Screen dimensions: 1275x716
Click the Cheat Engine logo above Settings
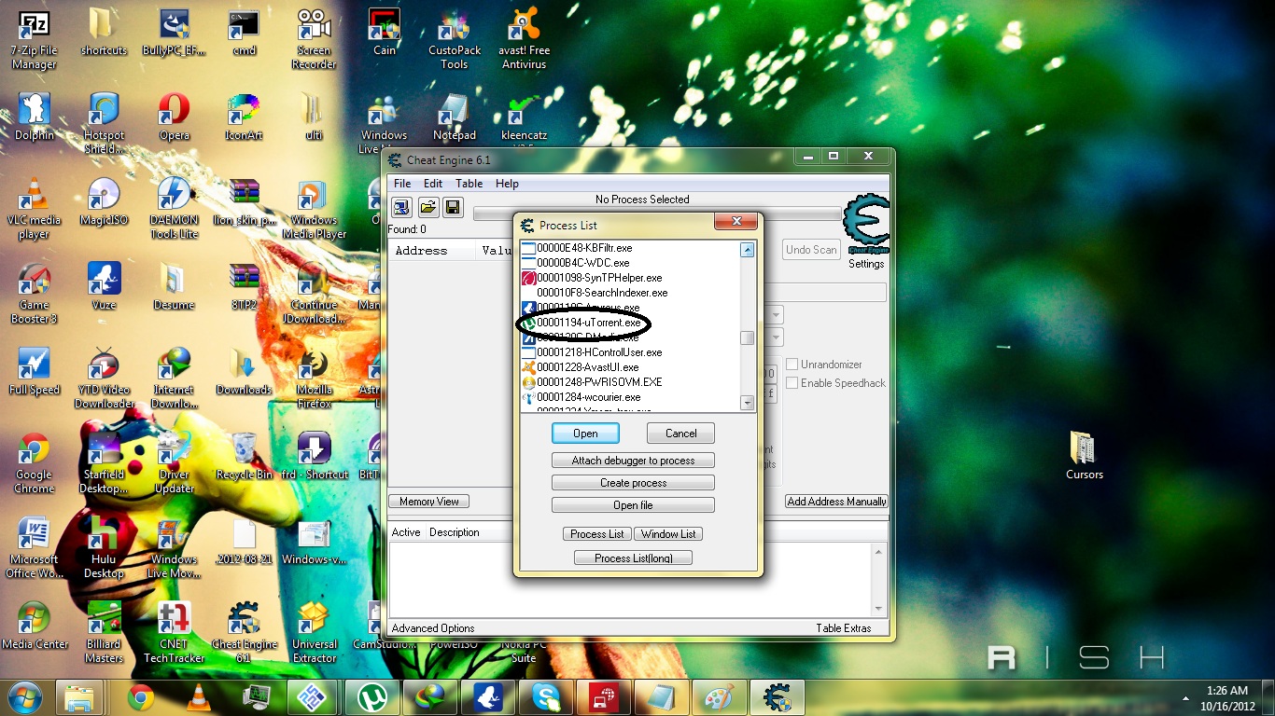[x=866, y=225]
